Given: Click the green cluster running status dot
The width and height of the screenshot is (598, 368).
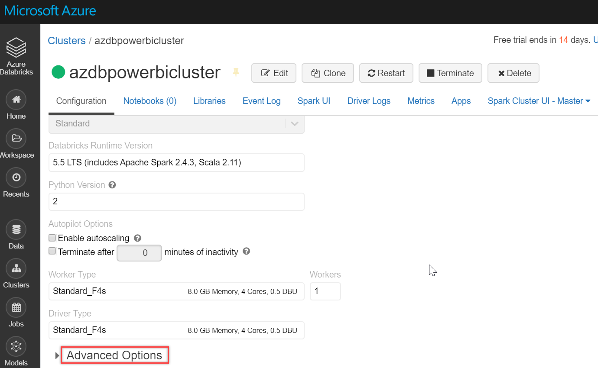Looking at the screenshot, I should click(58, 72).
